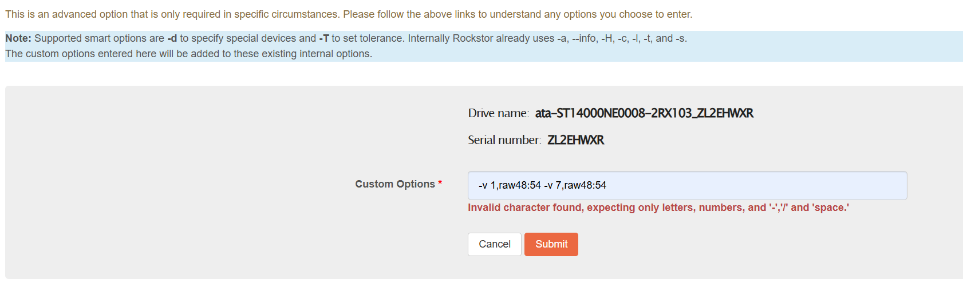Click the drive name ata-ST14000NE0008-2RX103_ZL2EHWXR
This screenshot has height=287, width=963.
(x=644, y=113)
